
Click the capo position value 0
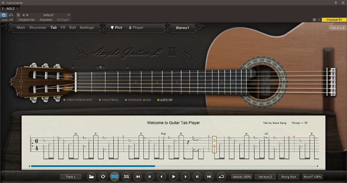tap(101, 67)
